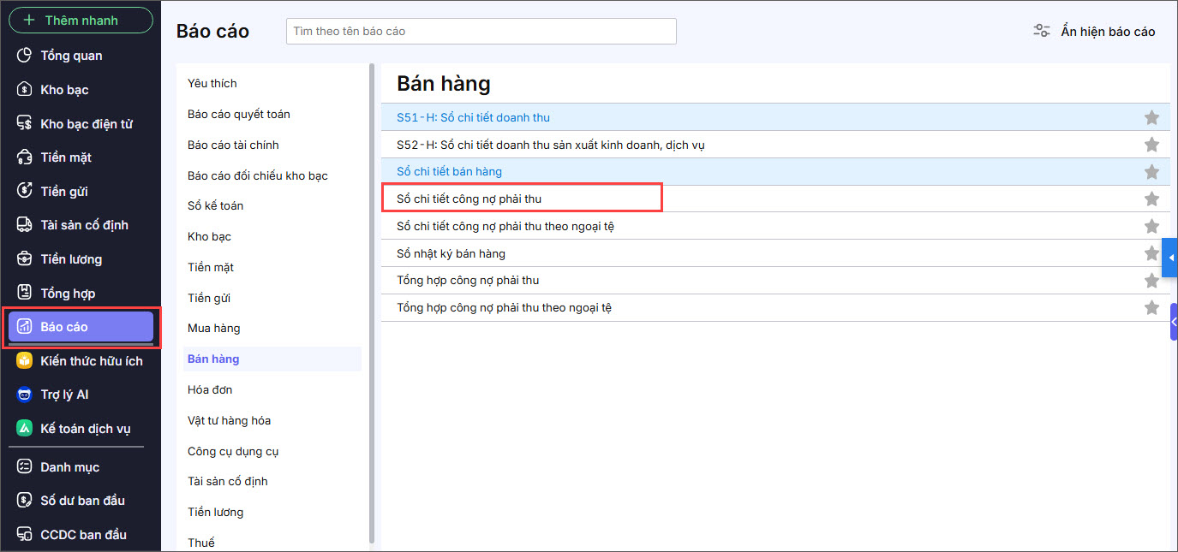Collapse the purple chevron panel on right edge
This screenshot has height=552, width=1178.
click(1174, 322)
